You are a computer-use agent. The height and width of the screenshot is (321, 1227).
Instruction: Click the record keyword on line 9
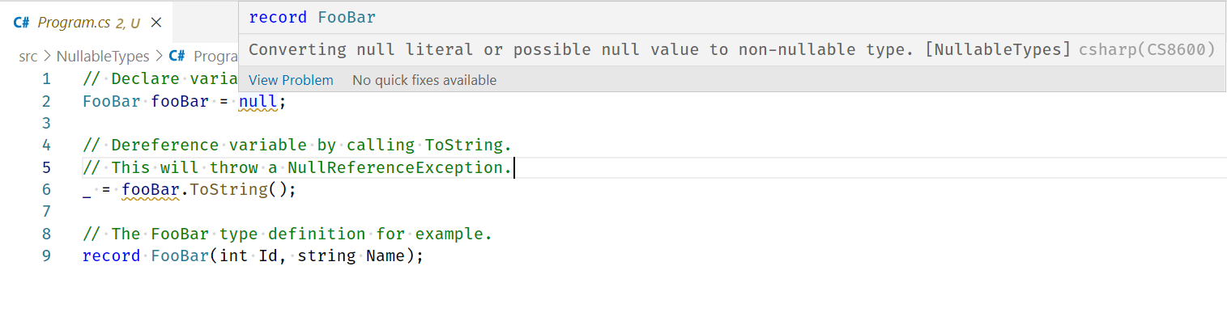point(111,256)
